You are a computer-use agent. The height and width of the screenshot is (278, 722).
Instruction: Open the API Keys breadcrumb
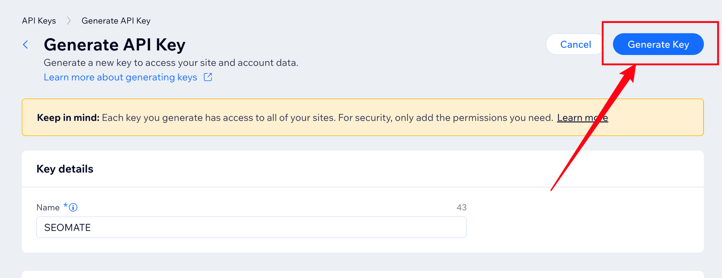39,21
